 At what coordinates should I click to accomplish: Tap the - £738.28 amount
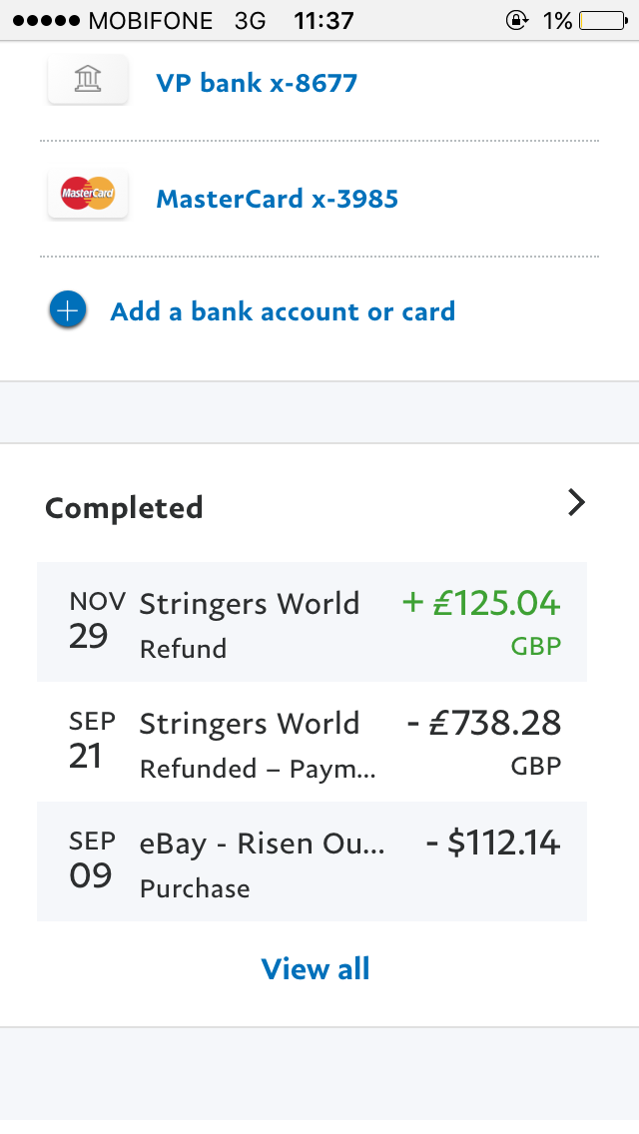point(484,724)
